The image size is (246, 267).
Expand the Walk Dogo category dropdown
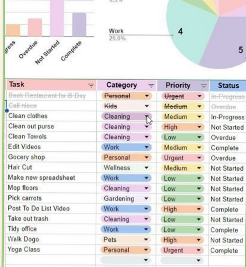(147, 240)
